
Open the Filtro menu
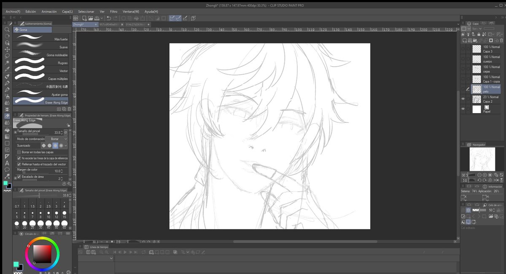click(114, 11)
